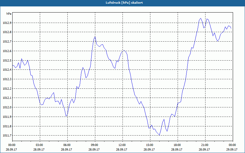Click the hPa unit label

(9, 14)
